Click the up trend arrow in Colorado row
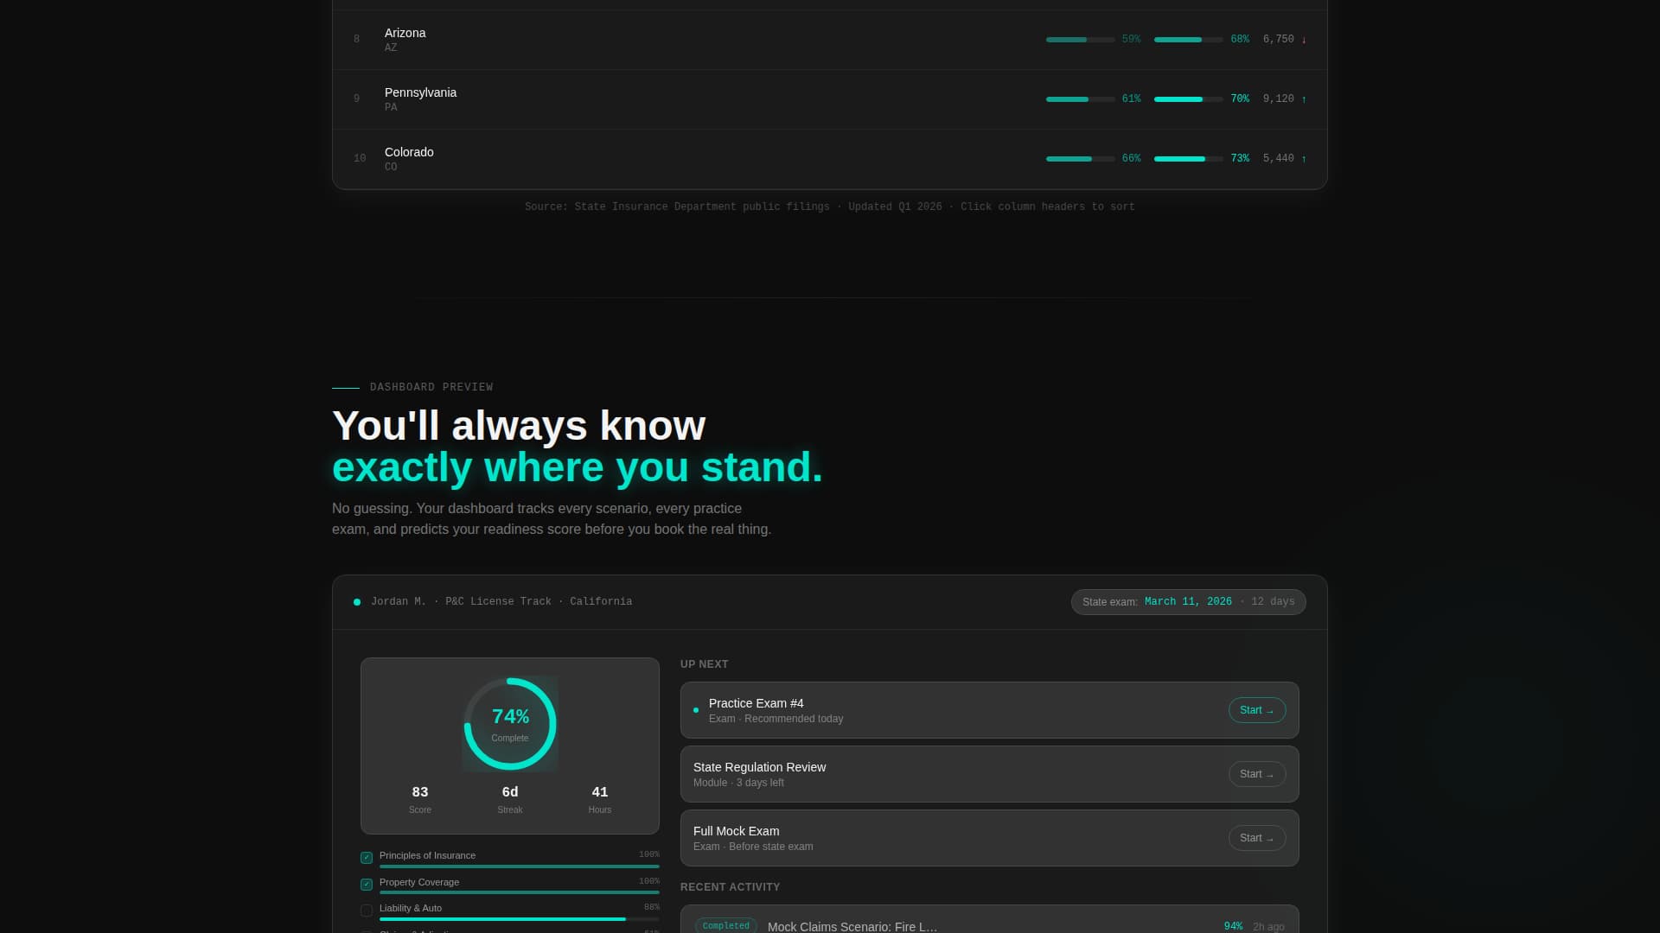 point(1304,159)
